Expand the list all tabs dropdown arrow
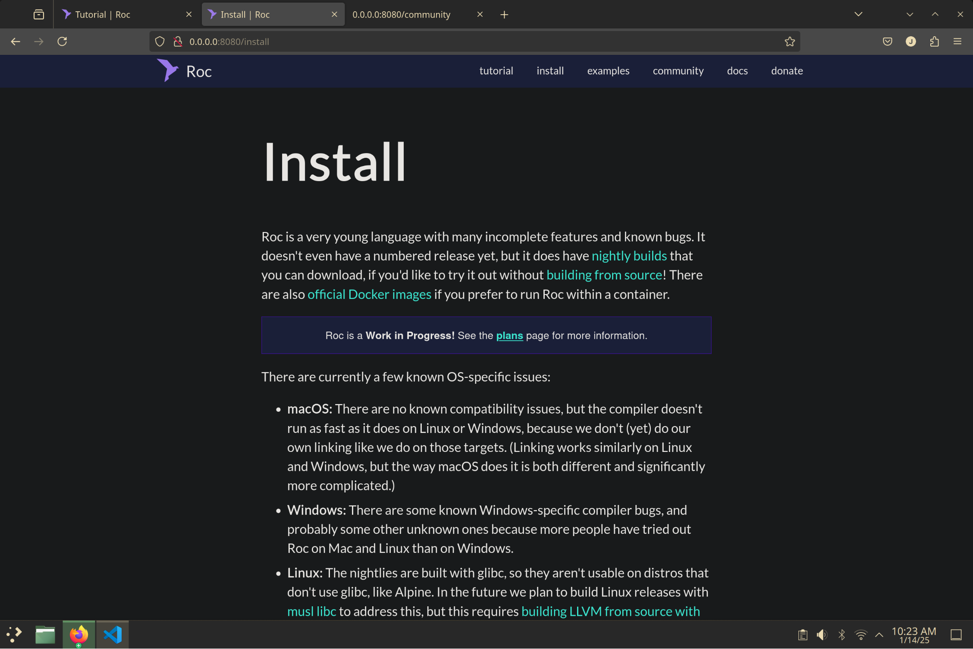Viewport: 973px width, 649px height. (x=858, y=14)
